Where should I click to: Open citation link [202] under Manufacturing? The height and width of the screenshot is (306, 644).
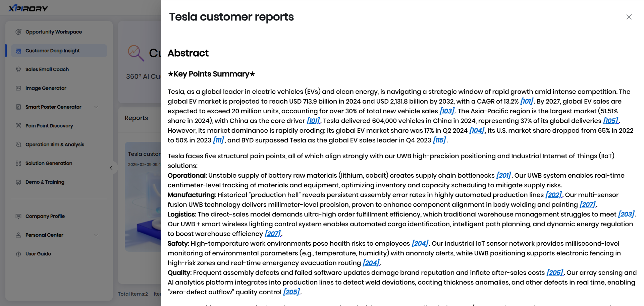click(x=553, y=195)
